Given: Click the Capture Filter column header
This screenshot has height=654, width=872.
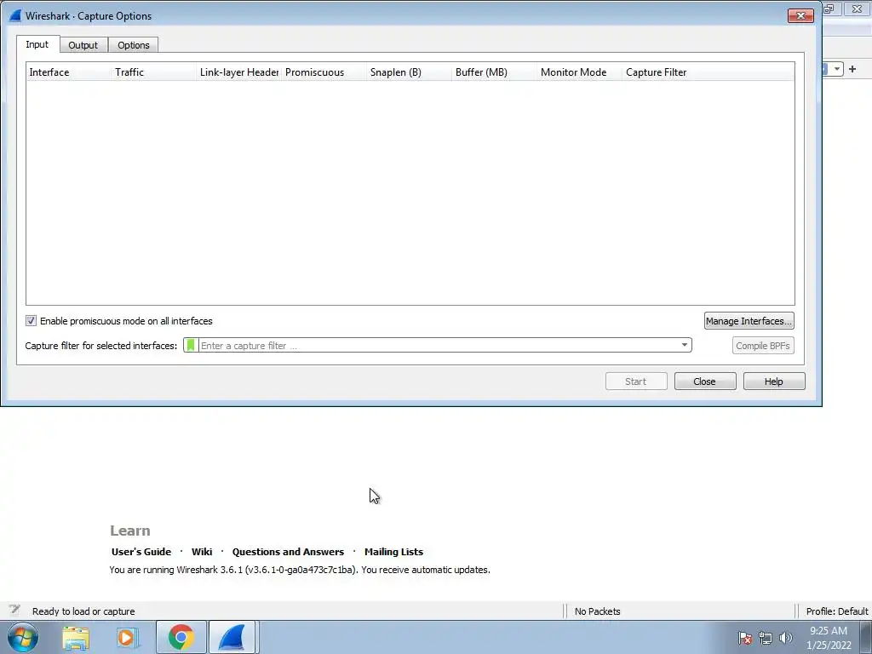Looking at the screenshot, I should [x=708, y=72].
